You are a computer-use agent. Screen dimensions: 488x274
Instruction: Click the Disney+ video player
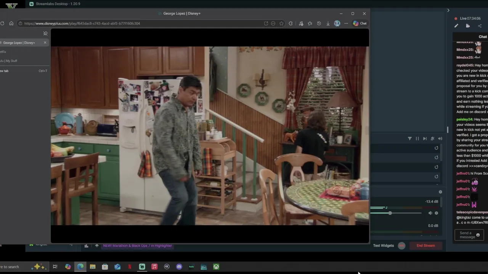click(210, 136)
